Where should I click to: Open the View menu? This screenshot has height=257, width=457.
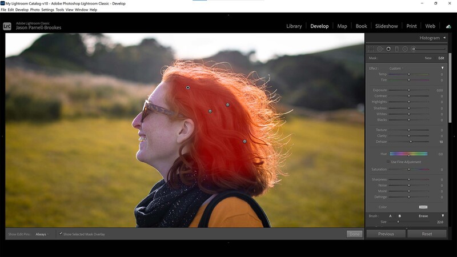(x=69, y=10)
